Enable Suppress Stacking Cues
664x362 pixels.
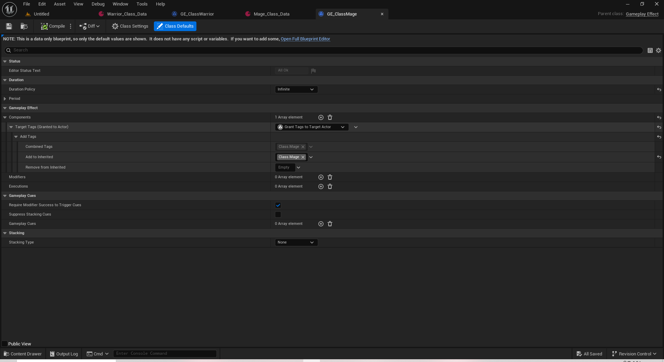(x=278, y=215)
